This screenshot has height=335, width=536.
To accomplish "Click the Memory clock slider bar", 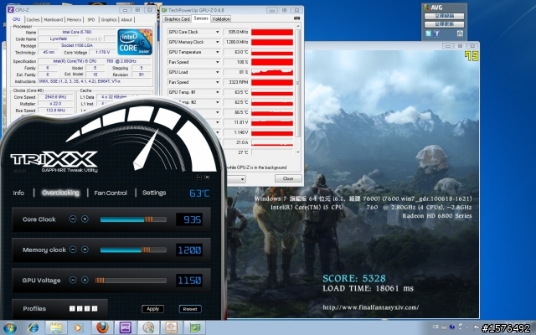I will 133,250.
